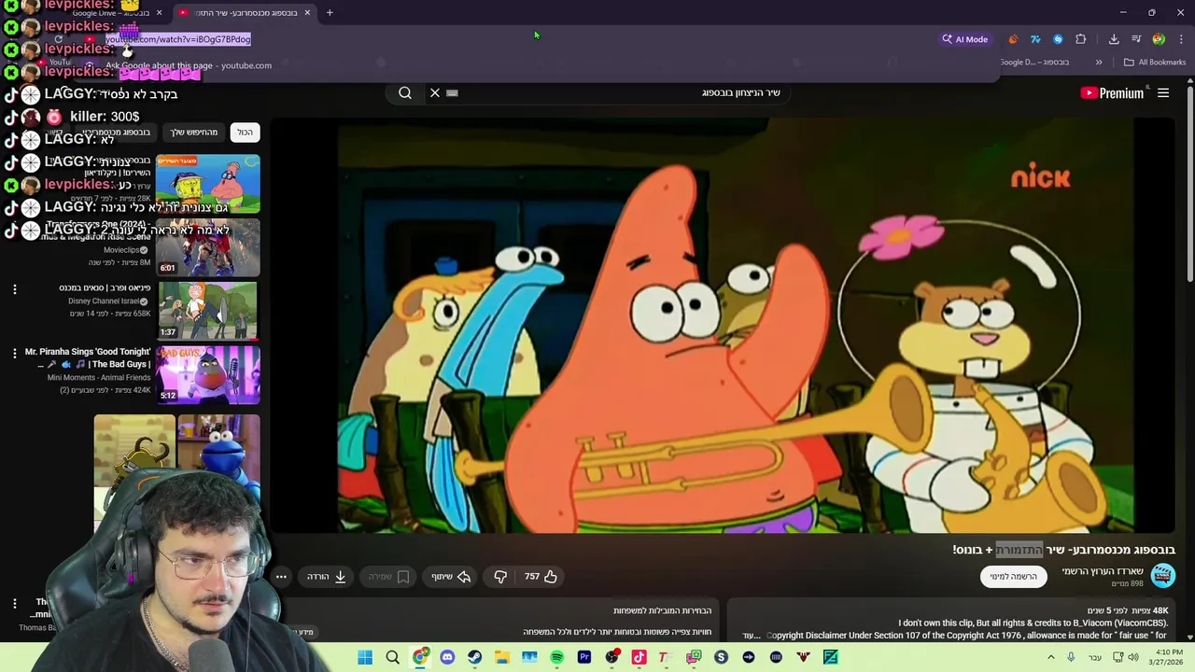This screenshot has height=672, width=1195.
Task: Click the Download (הורדה) button
Action: click(328, 577)
